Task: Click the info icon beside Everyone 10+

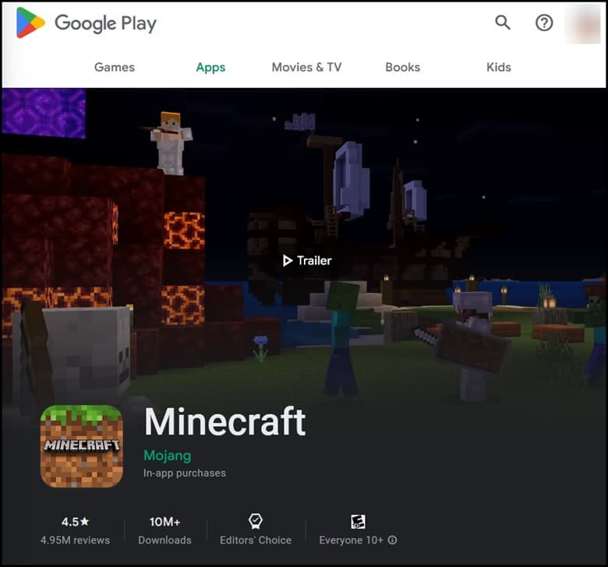Action: [392, 540]
